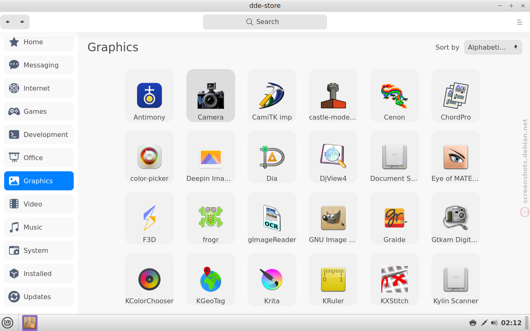Image resolution: width=530 pixels, height=331 pixels.
Task: Browse the Video category
Action: [39, 204]
